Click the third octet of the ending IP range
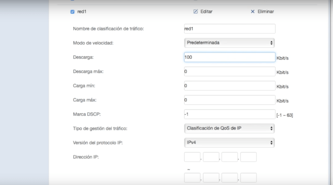The width and height of the screenshot is (333, 185). 230,178
